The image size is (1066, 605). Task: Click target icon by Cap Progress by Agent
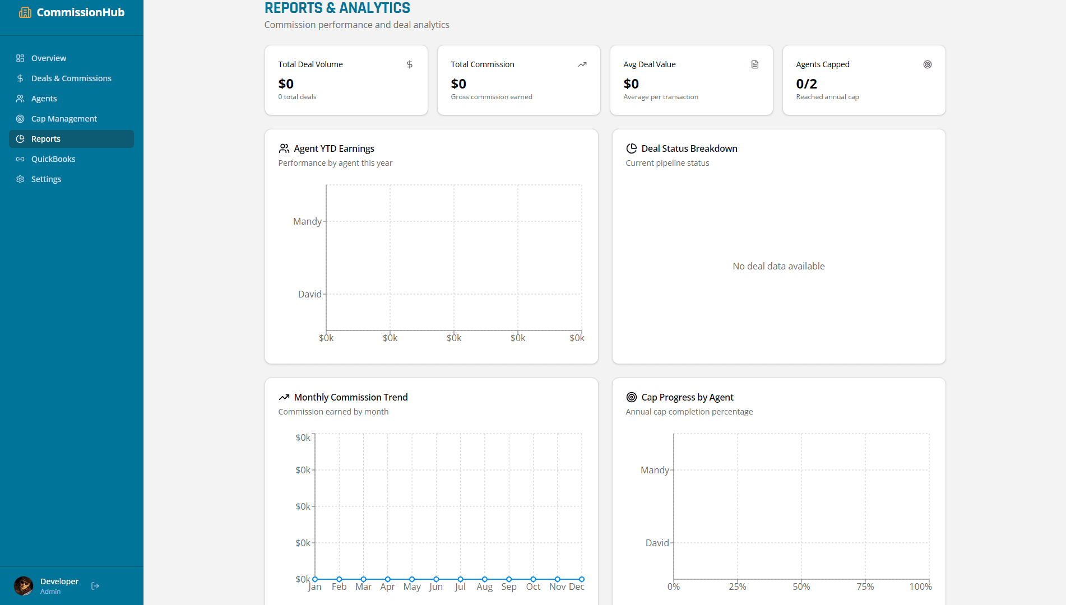(632, 397)
